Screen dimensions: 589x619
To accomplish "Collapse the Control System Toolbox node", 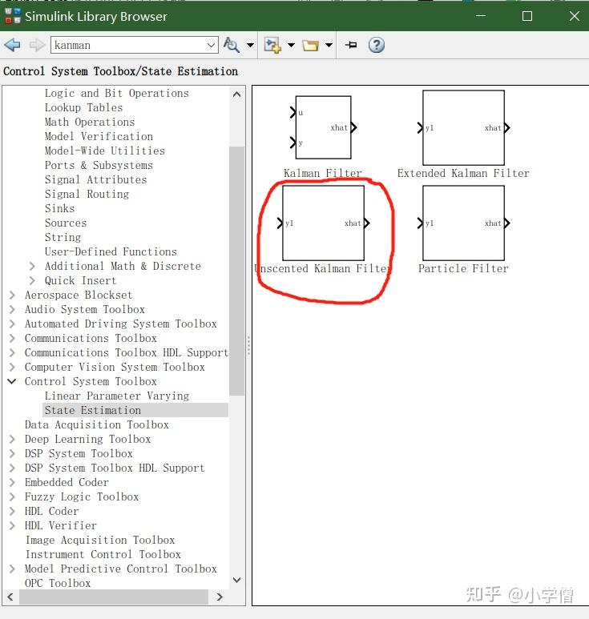I will 12,381.
